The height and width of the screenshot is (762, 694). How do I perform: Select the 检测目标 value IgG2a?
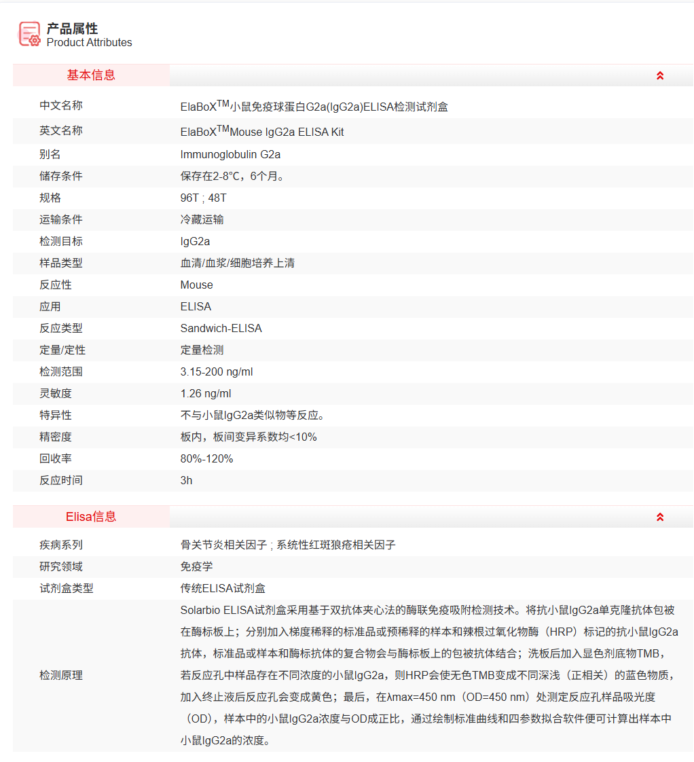pos(194,241)
